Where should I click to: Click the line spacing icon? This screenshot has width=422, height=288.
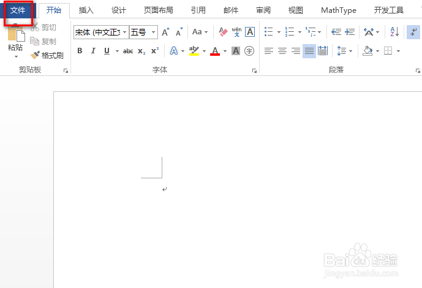coord(342,51)
